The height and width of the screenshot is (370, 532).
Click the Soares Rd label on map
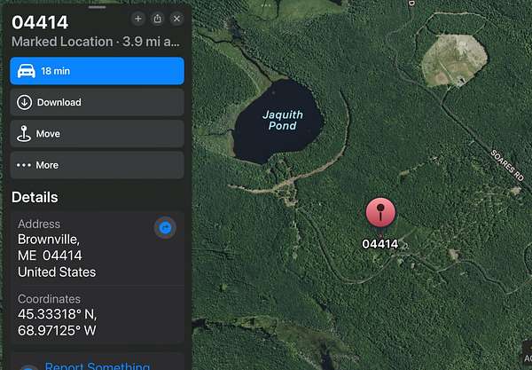pyautogui.click(x=507, y=165)
